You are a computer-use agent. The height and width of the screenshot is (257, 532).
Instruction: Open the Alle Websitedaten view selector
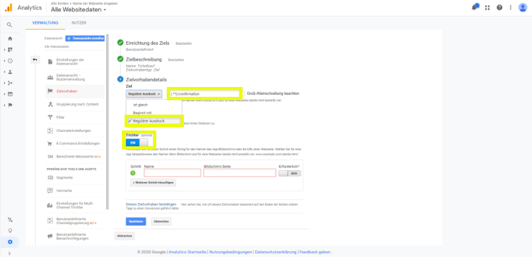(78, 10)
